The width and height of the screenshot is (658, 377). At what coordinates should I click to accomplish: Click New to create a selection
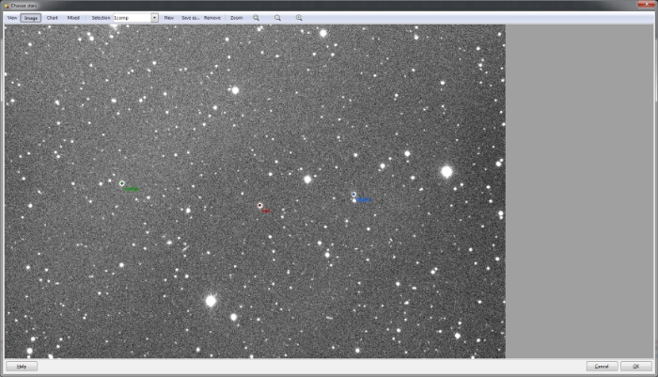coord(169,18)
